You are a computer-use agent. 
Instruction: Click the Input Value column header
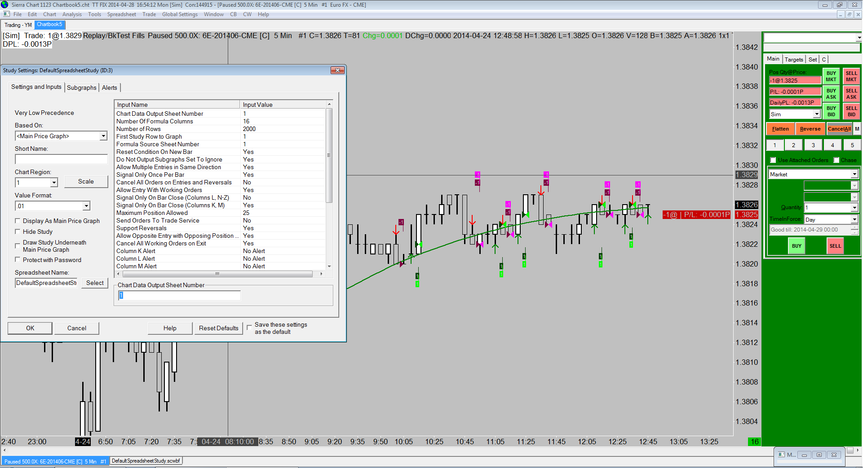283,105
